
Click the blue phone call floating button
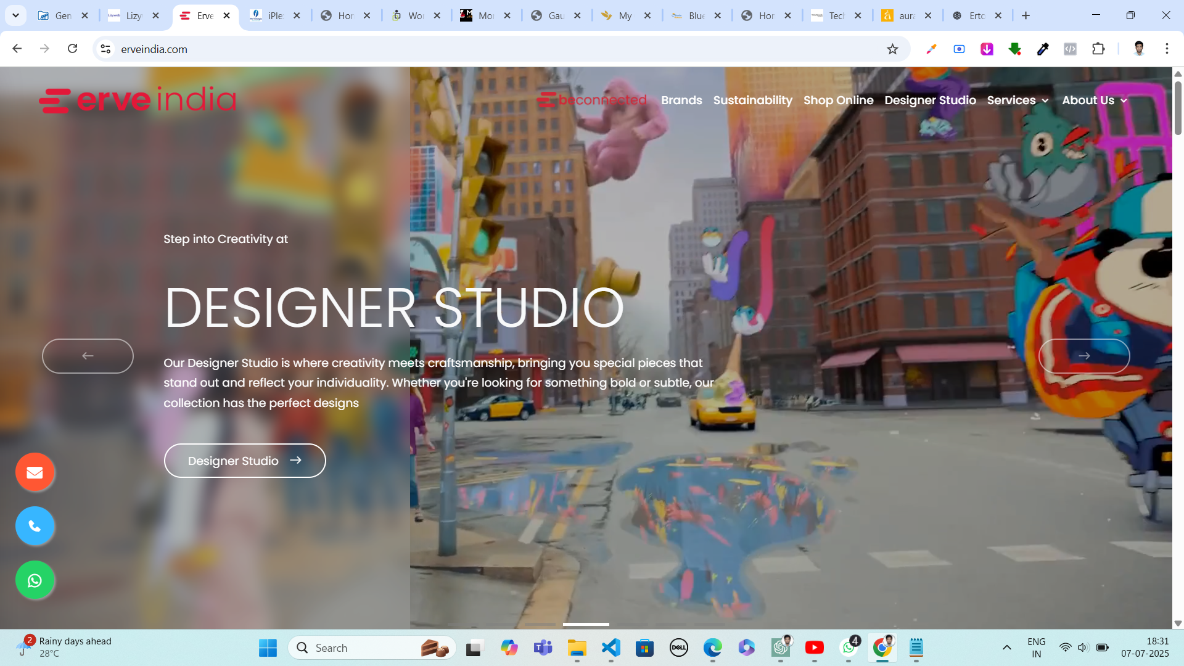(x=35, y=526)
